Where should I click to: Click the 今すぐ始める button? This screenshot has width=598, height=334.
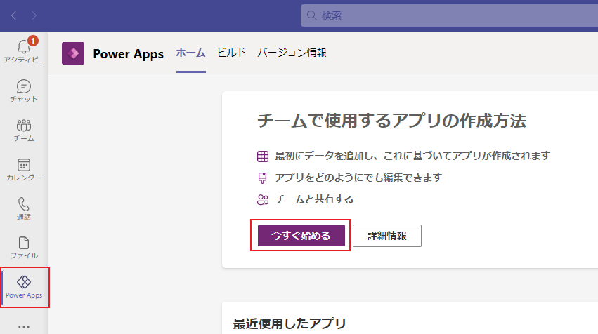click(301, 236)
